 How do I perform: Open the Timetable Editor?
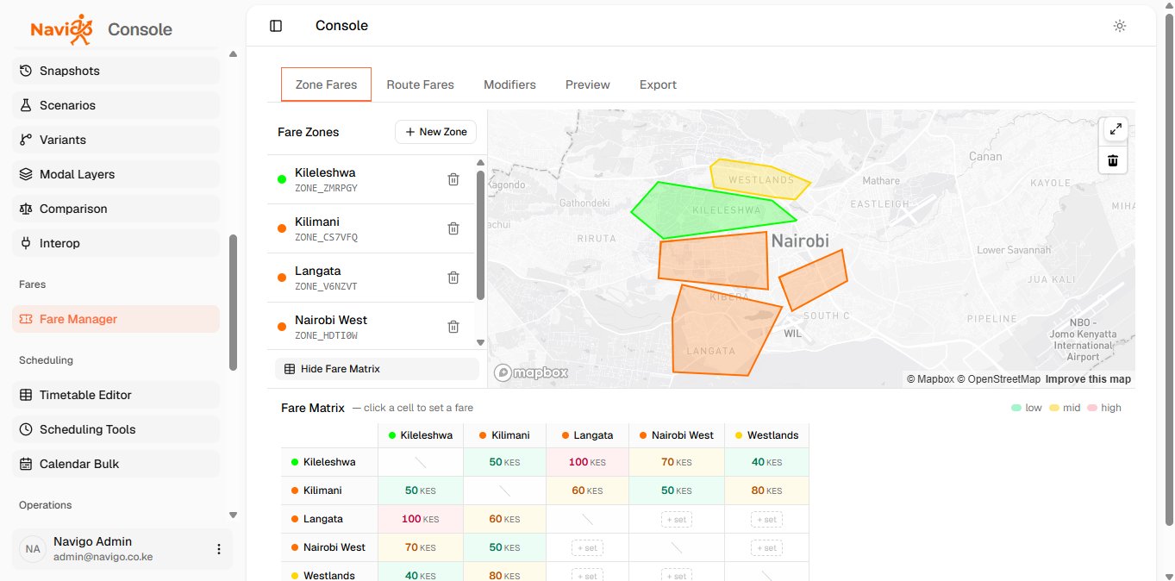pyautogui.click(x=116, y=395)
